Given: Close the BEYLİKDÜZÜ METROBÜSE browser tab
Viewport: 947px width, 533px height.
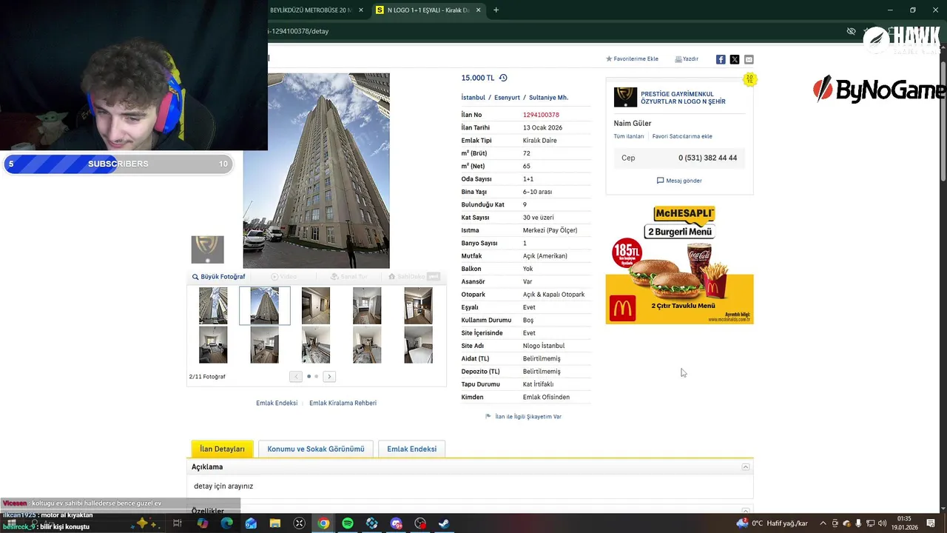Looking at the screenshot, I should (361, 10).
